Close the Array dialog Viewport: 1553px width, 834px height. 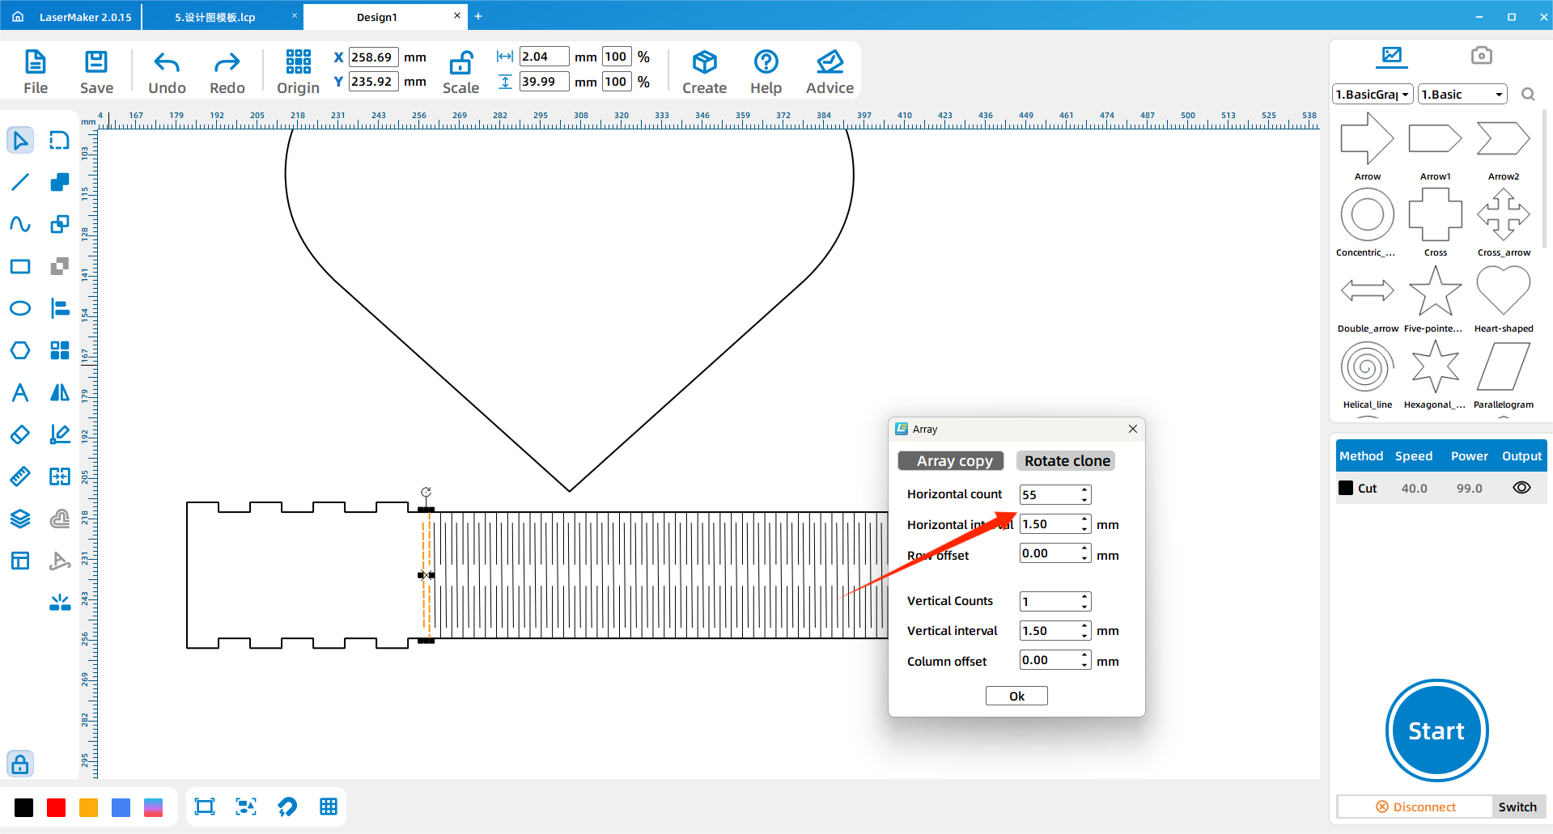tap(1133, 429)
